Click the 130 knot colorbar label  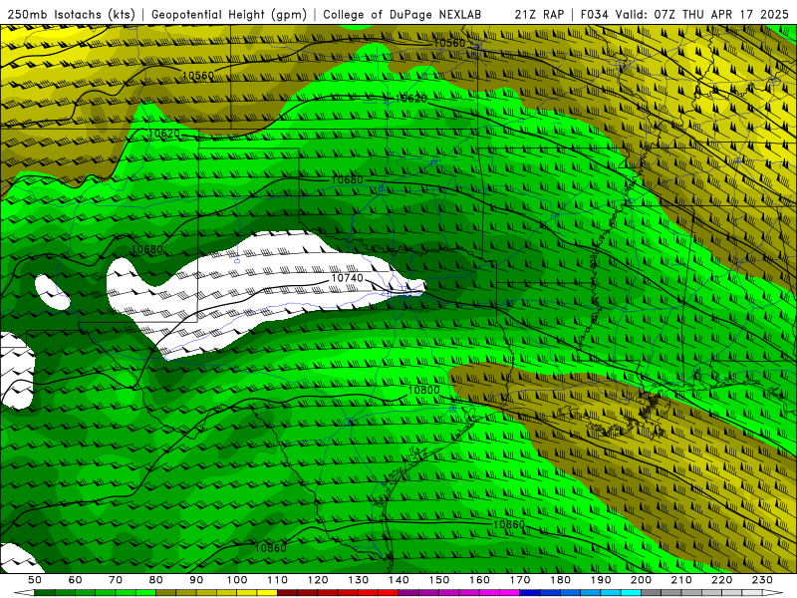(x=358, y=580)
